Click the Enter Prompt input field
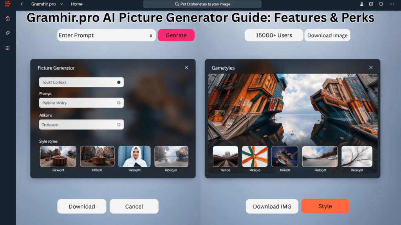 pos(107,35)
